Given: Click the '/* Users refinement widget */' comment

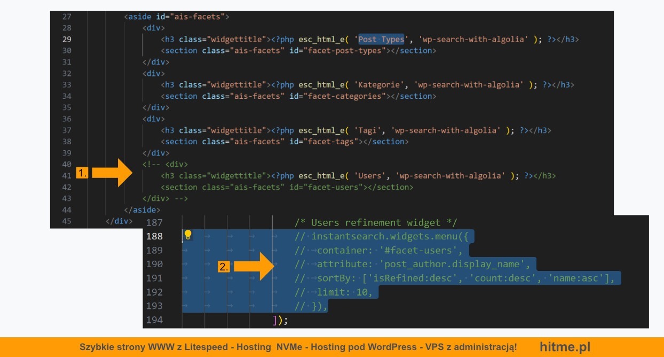Looking at the screenshot, I should click(x=376, y=222).
